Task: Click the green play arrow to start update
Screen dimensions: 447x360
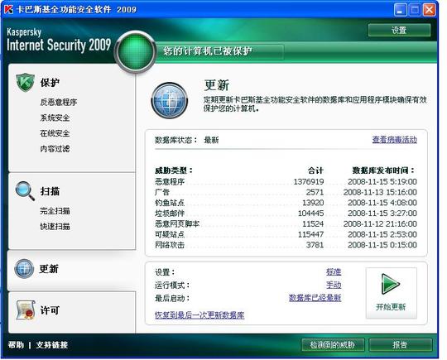Action: click(x=391, y=284)
